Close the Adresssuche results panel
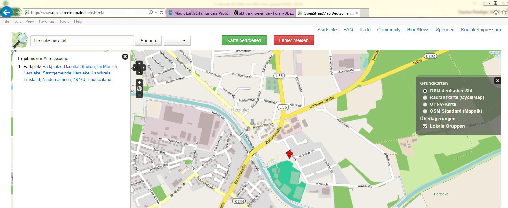Viewport: 508px width, 208px height. click(125, 57)
